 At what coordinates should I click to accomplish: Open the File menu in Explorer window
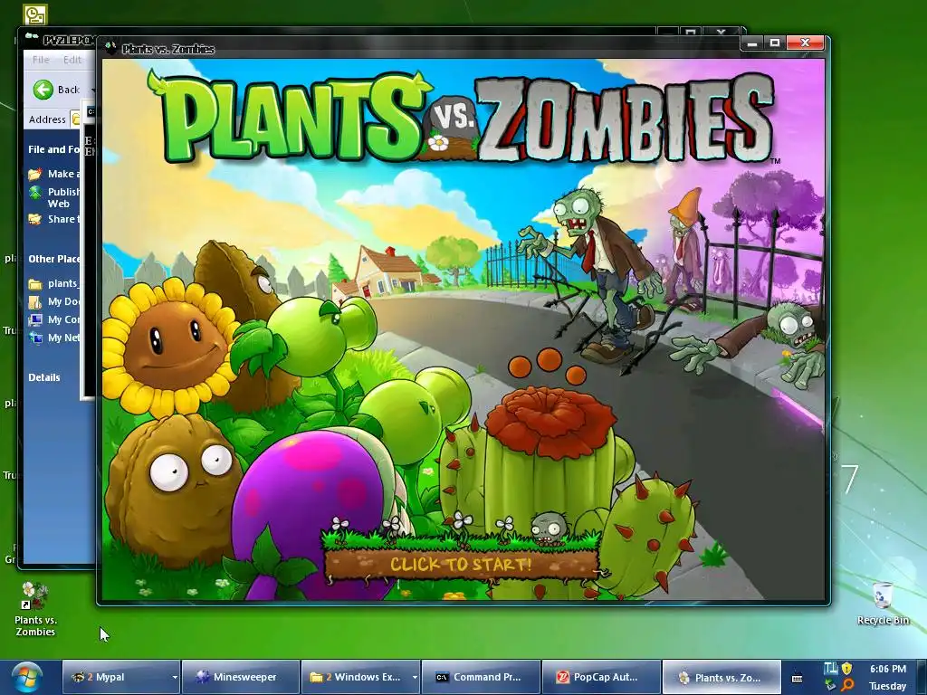(x=41, y=60)
